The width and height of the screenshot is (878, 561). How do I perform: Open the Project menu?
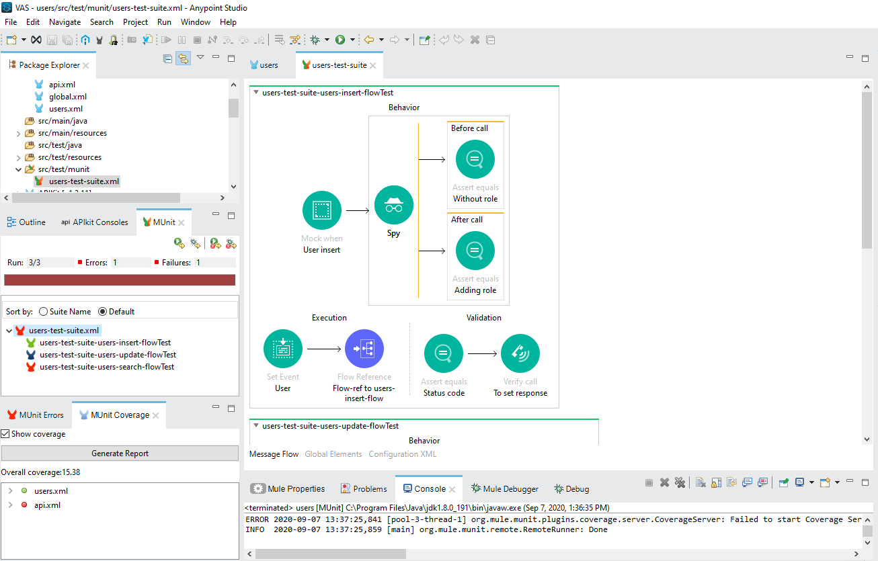(x=135, y=22)
